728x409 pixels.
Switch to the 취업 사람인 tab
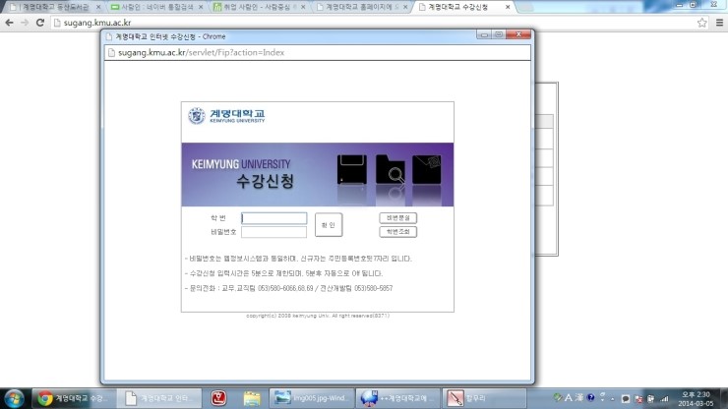pos(259,7)
